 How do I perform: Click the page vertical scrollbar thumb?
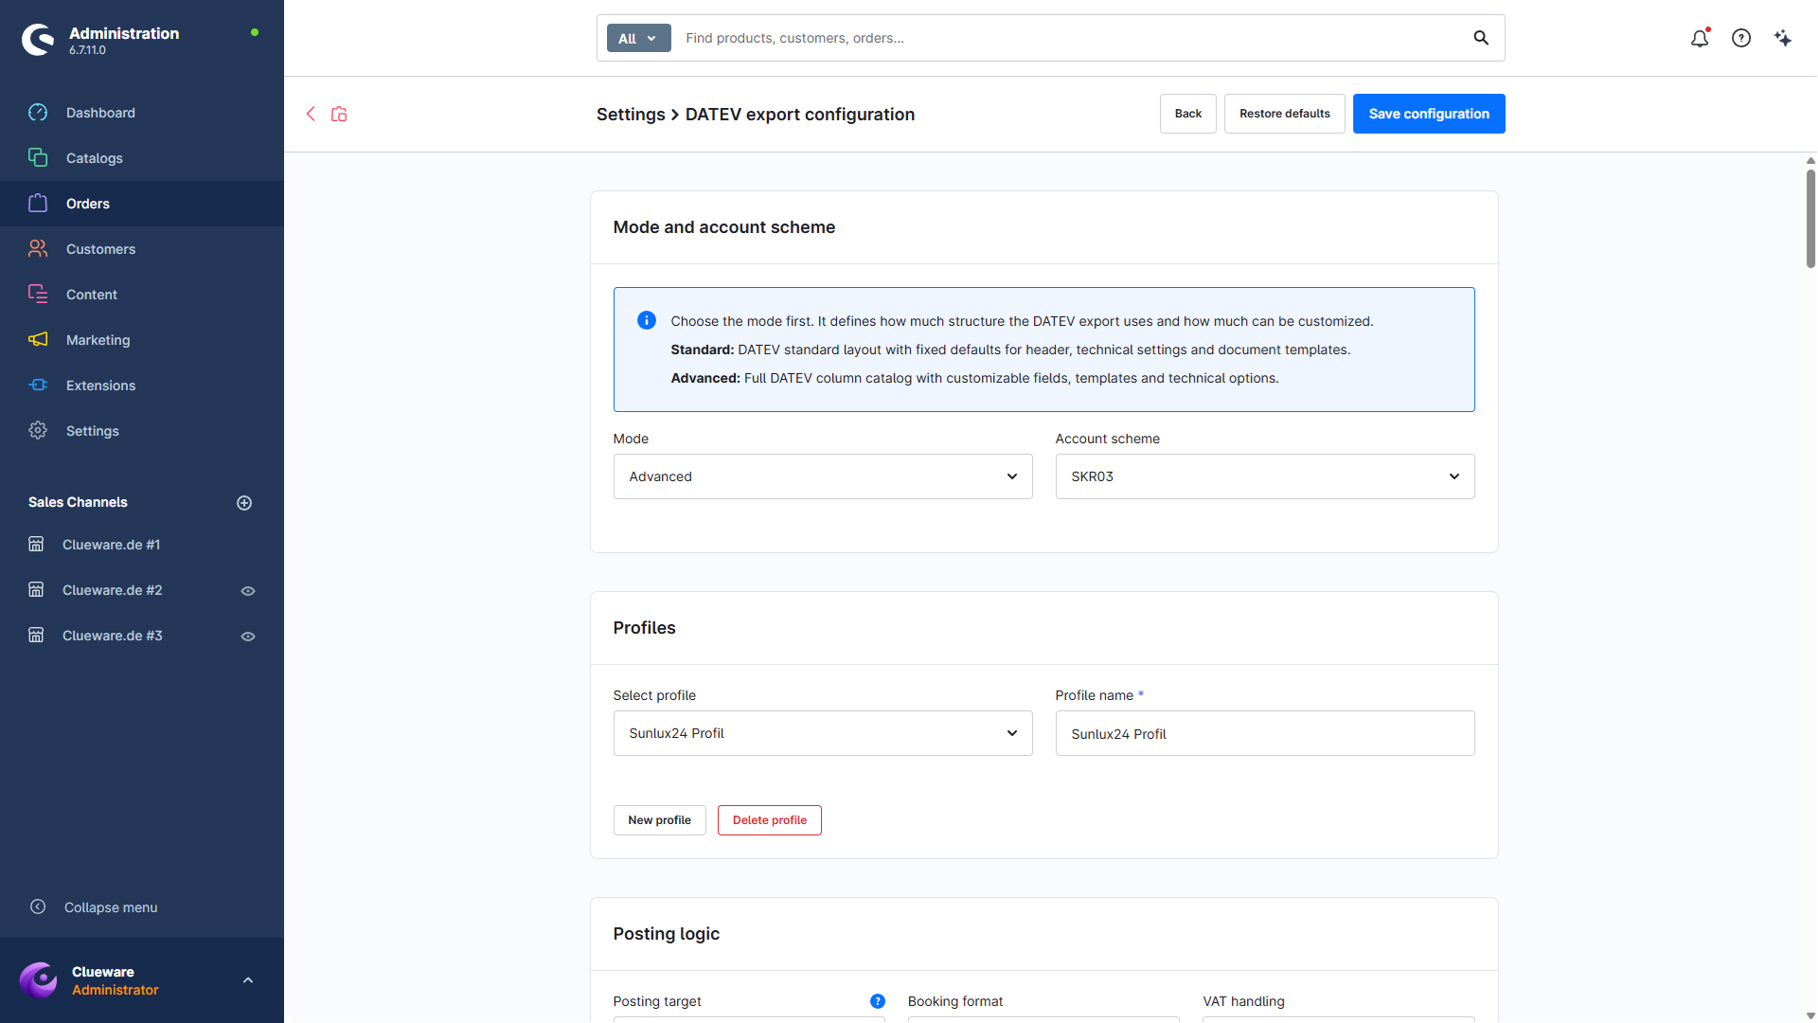1810,219
